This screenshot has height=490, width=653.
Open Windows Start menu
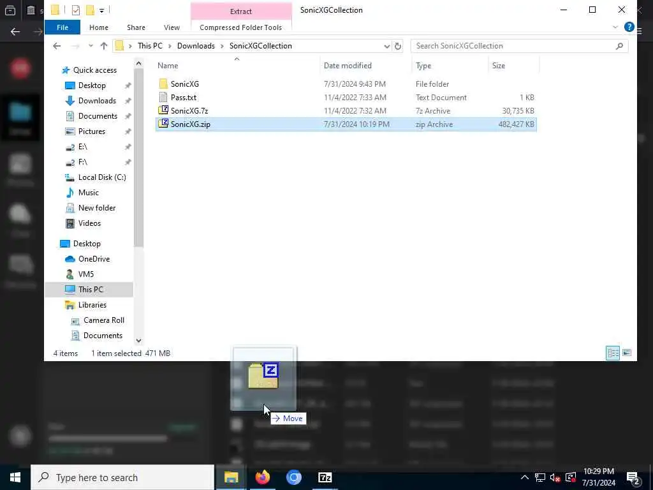coord(15,477)
